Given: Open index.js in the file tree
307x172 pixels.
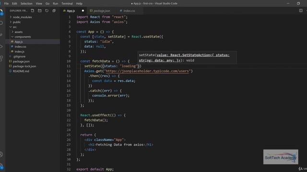Looking at the screenshot, I should coord(19,52).
